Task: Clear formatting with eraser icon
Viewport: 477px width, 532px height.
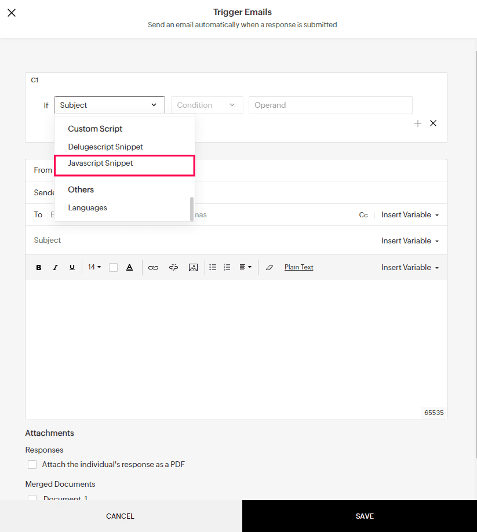Action: tap(270, 267)
